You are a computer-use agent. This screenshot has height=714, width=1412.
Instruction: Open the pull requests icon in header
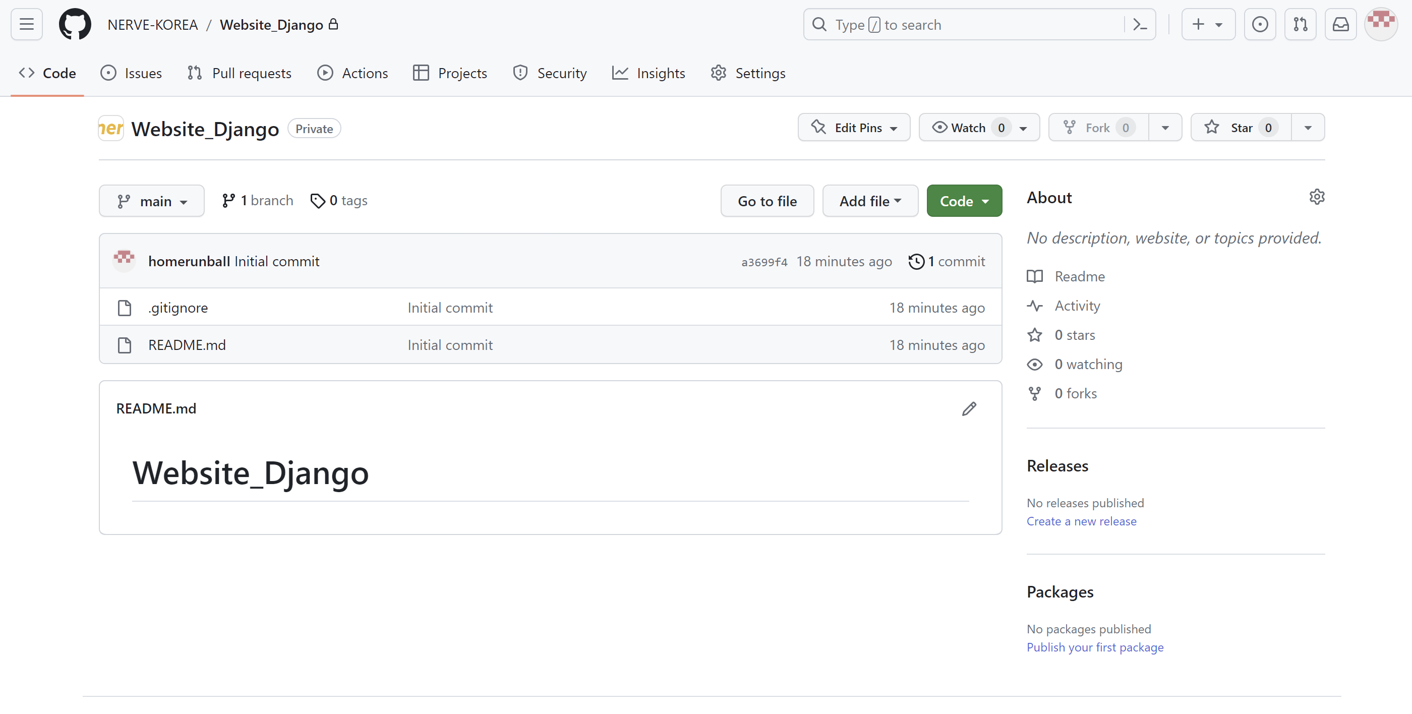1300,25
